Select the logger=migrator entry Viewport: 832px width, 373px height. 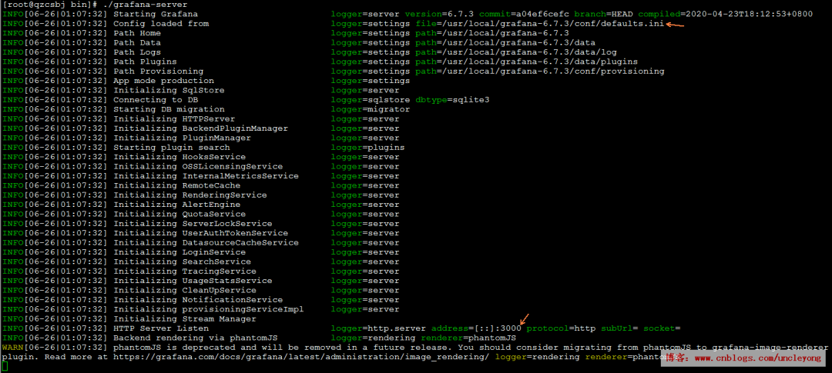[x=371, y=109]
